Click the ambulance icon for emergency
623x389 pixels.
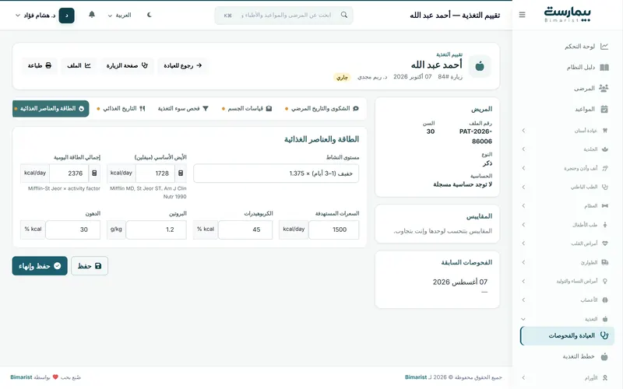[605, 262]
